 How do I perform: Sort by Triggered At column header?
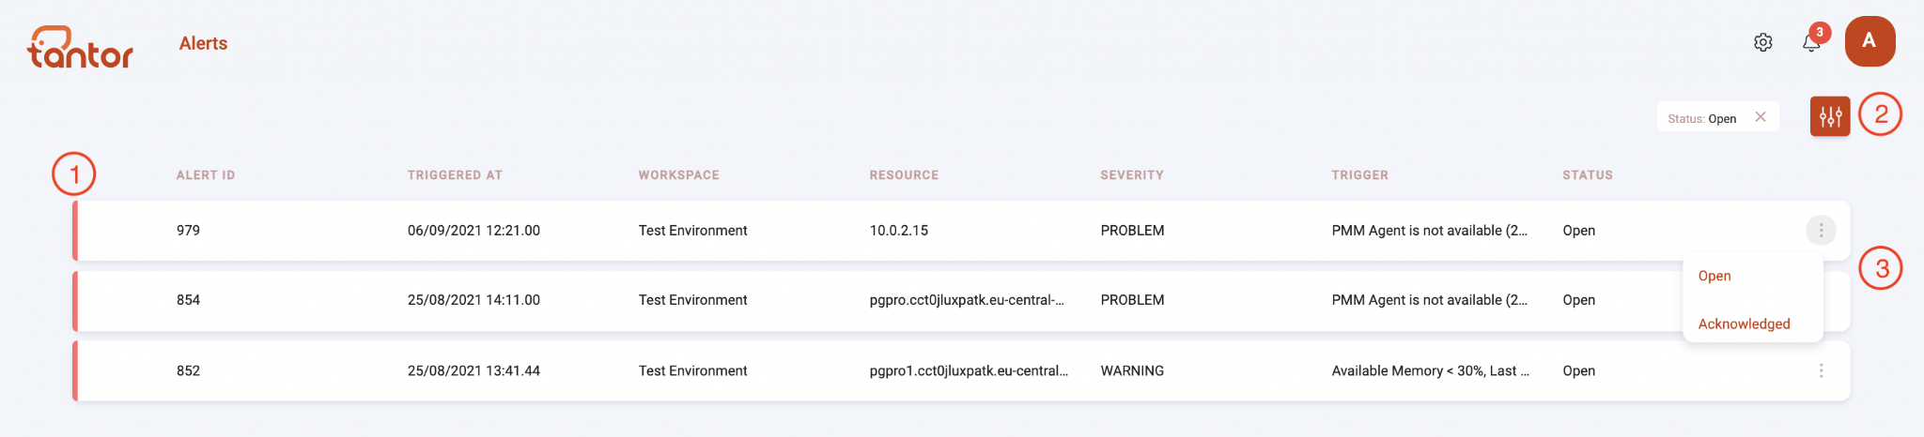click(x=455, y=175)
